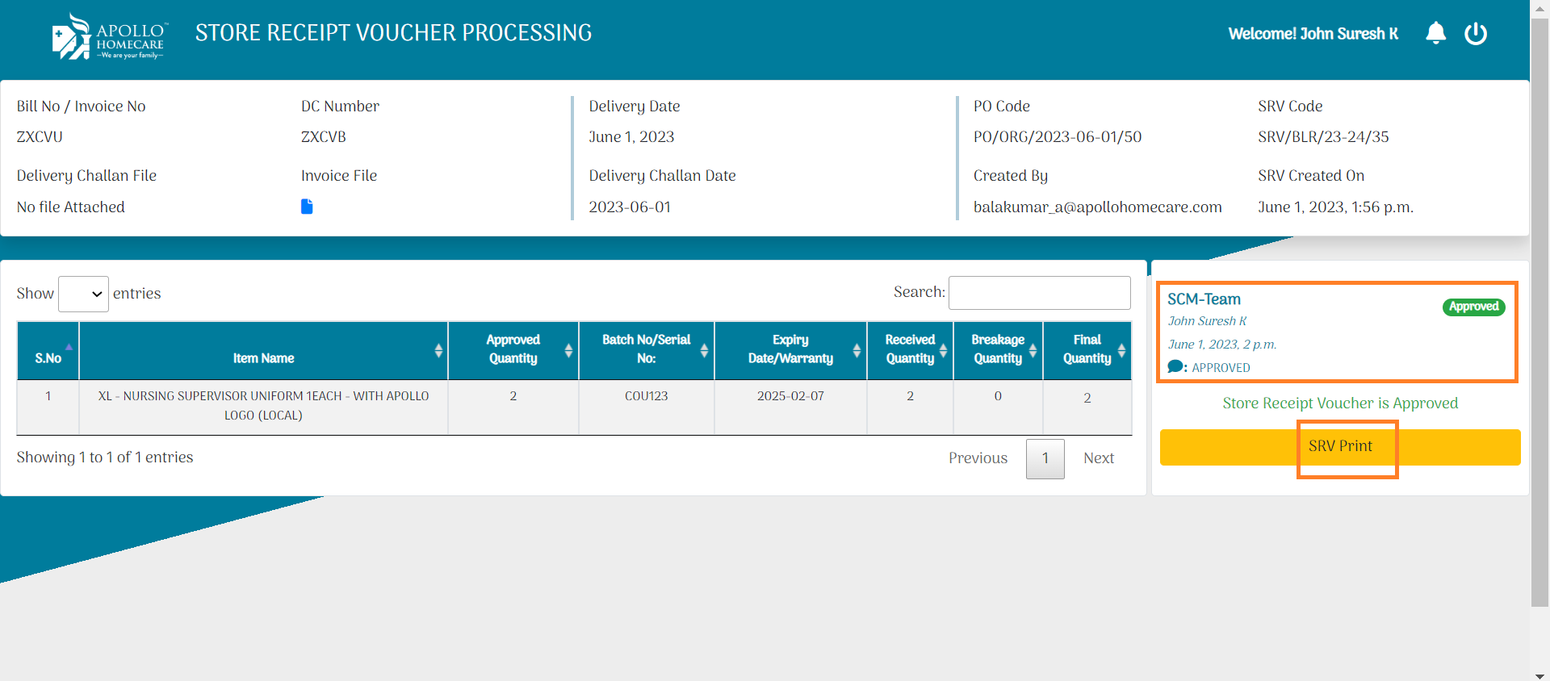Click the notification bell icon
This screenshot has width=1550, height=681.
tap(1435, 33)
